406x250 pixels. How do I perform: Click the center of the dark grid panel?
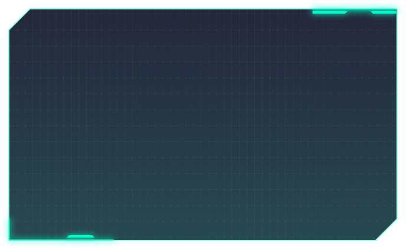tap(202, 124)
